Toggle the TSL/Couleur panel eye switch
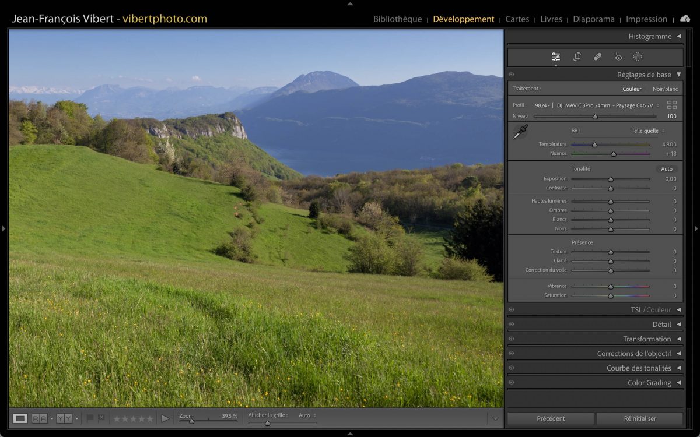Image resolution: width=700 pixels, height=437 pixels. (512, 310)
